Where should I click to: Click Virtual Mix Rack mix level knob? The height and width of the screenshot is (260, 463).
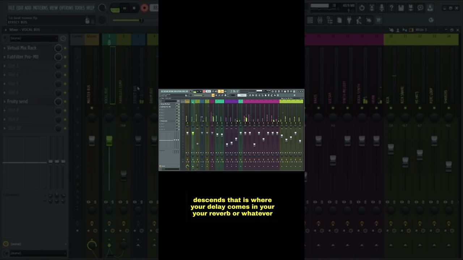(177, 104)
